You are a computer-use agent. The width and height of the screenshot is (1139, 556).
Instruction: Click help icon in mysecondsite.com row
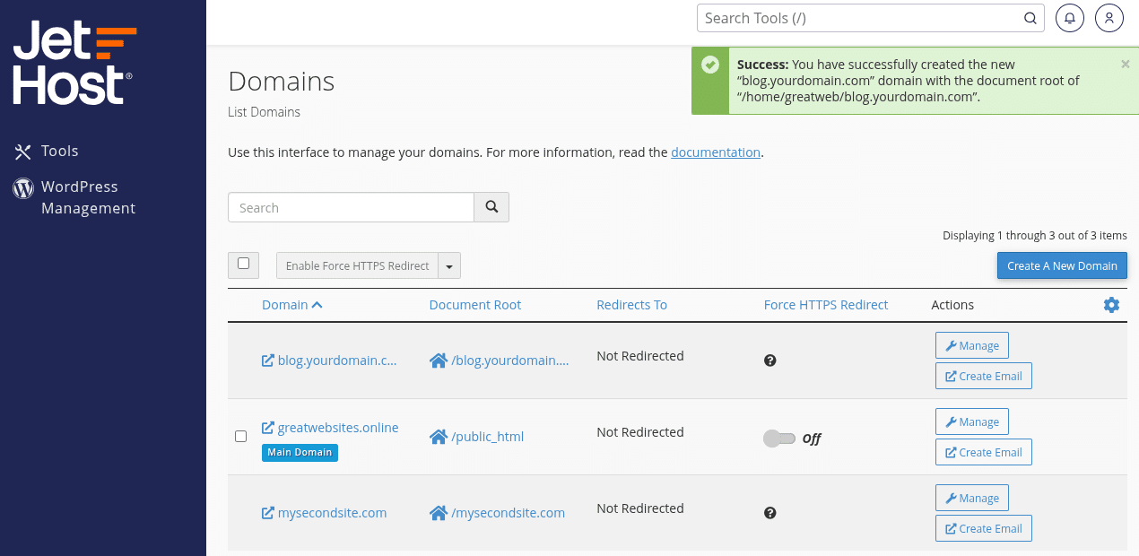coord(769,513)
